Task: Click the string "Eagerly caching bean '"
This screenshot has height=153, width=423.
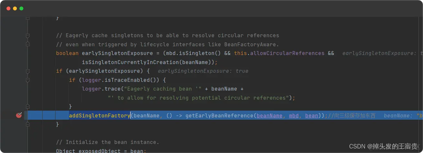Action: (163, 89)
